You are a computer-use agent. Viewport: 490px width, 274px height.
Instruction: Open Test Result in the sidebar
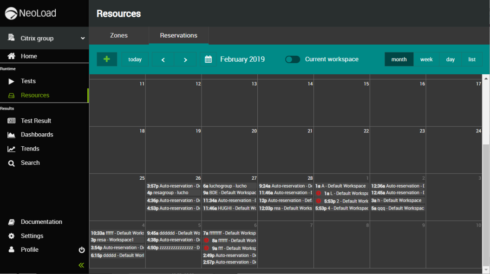[36, 121]
